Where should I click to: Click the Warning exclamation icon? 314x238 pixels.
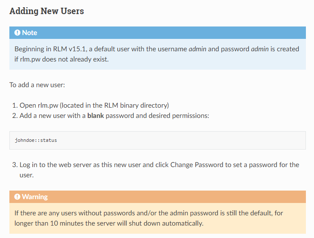click(x=17, y=197)
